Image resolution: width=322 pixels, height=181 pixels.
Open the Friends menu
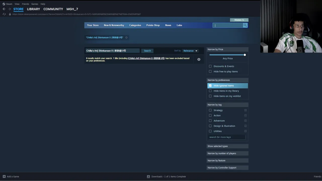[25, 4]
